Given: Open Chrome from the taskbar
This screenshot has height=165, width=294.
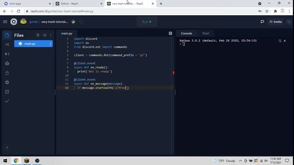Looking at the screenshot, I should point(16,161).
